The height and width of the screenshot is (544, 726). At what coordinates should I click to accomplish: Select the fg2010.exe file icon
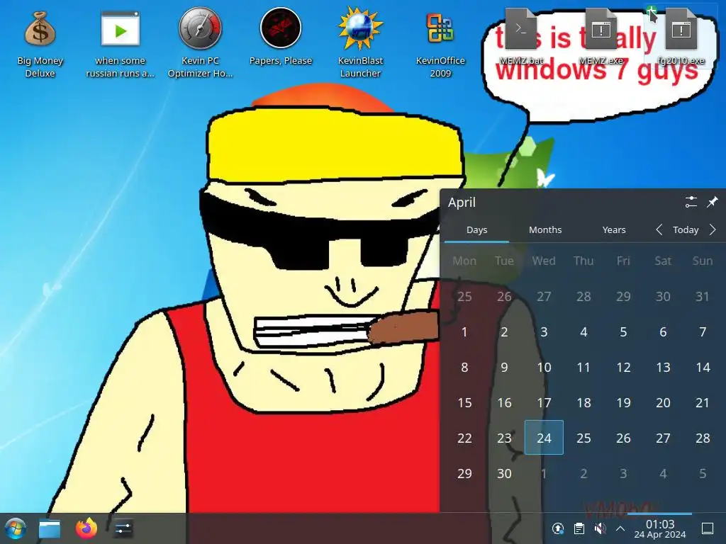point(681,37)
